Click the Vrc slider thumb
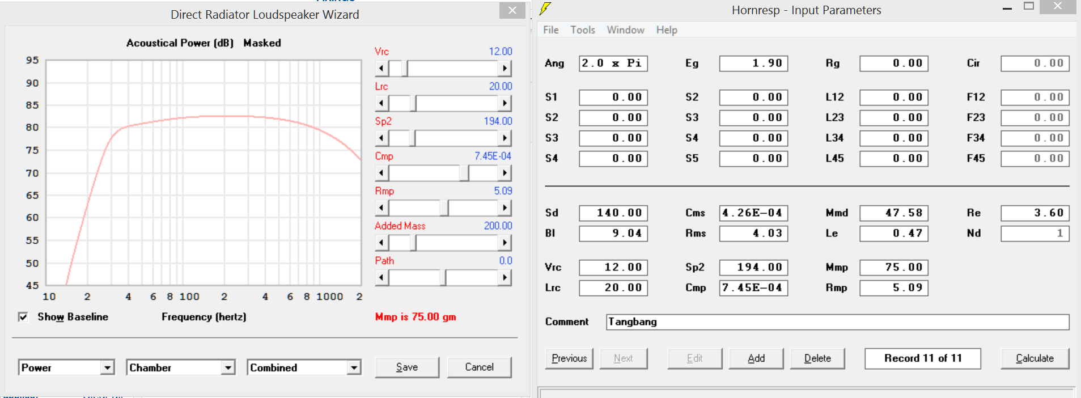The height and width of the screenshot is (398, 1081). click(x=405, y=69)
